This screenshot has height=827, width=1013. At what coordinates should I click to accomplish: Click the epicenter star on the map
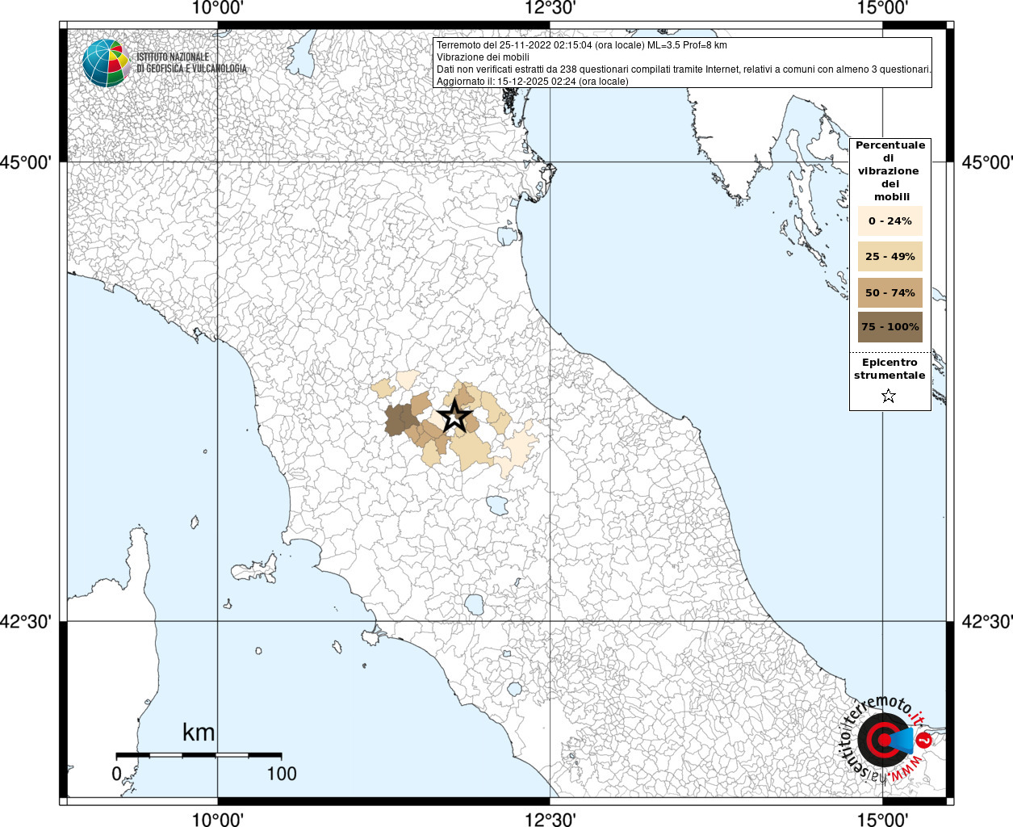coord(454,417)
